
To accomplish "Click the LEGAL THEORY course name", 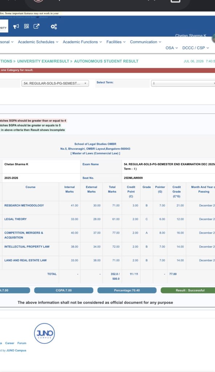I will pyautogui.click(x=15, y=219).
